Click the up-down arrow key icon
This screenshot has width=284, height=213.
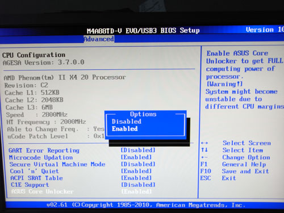(x=204, y=150)
